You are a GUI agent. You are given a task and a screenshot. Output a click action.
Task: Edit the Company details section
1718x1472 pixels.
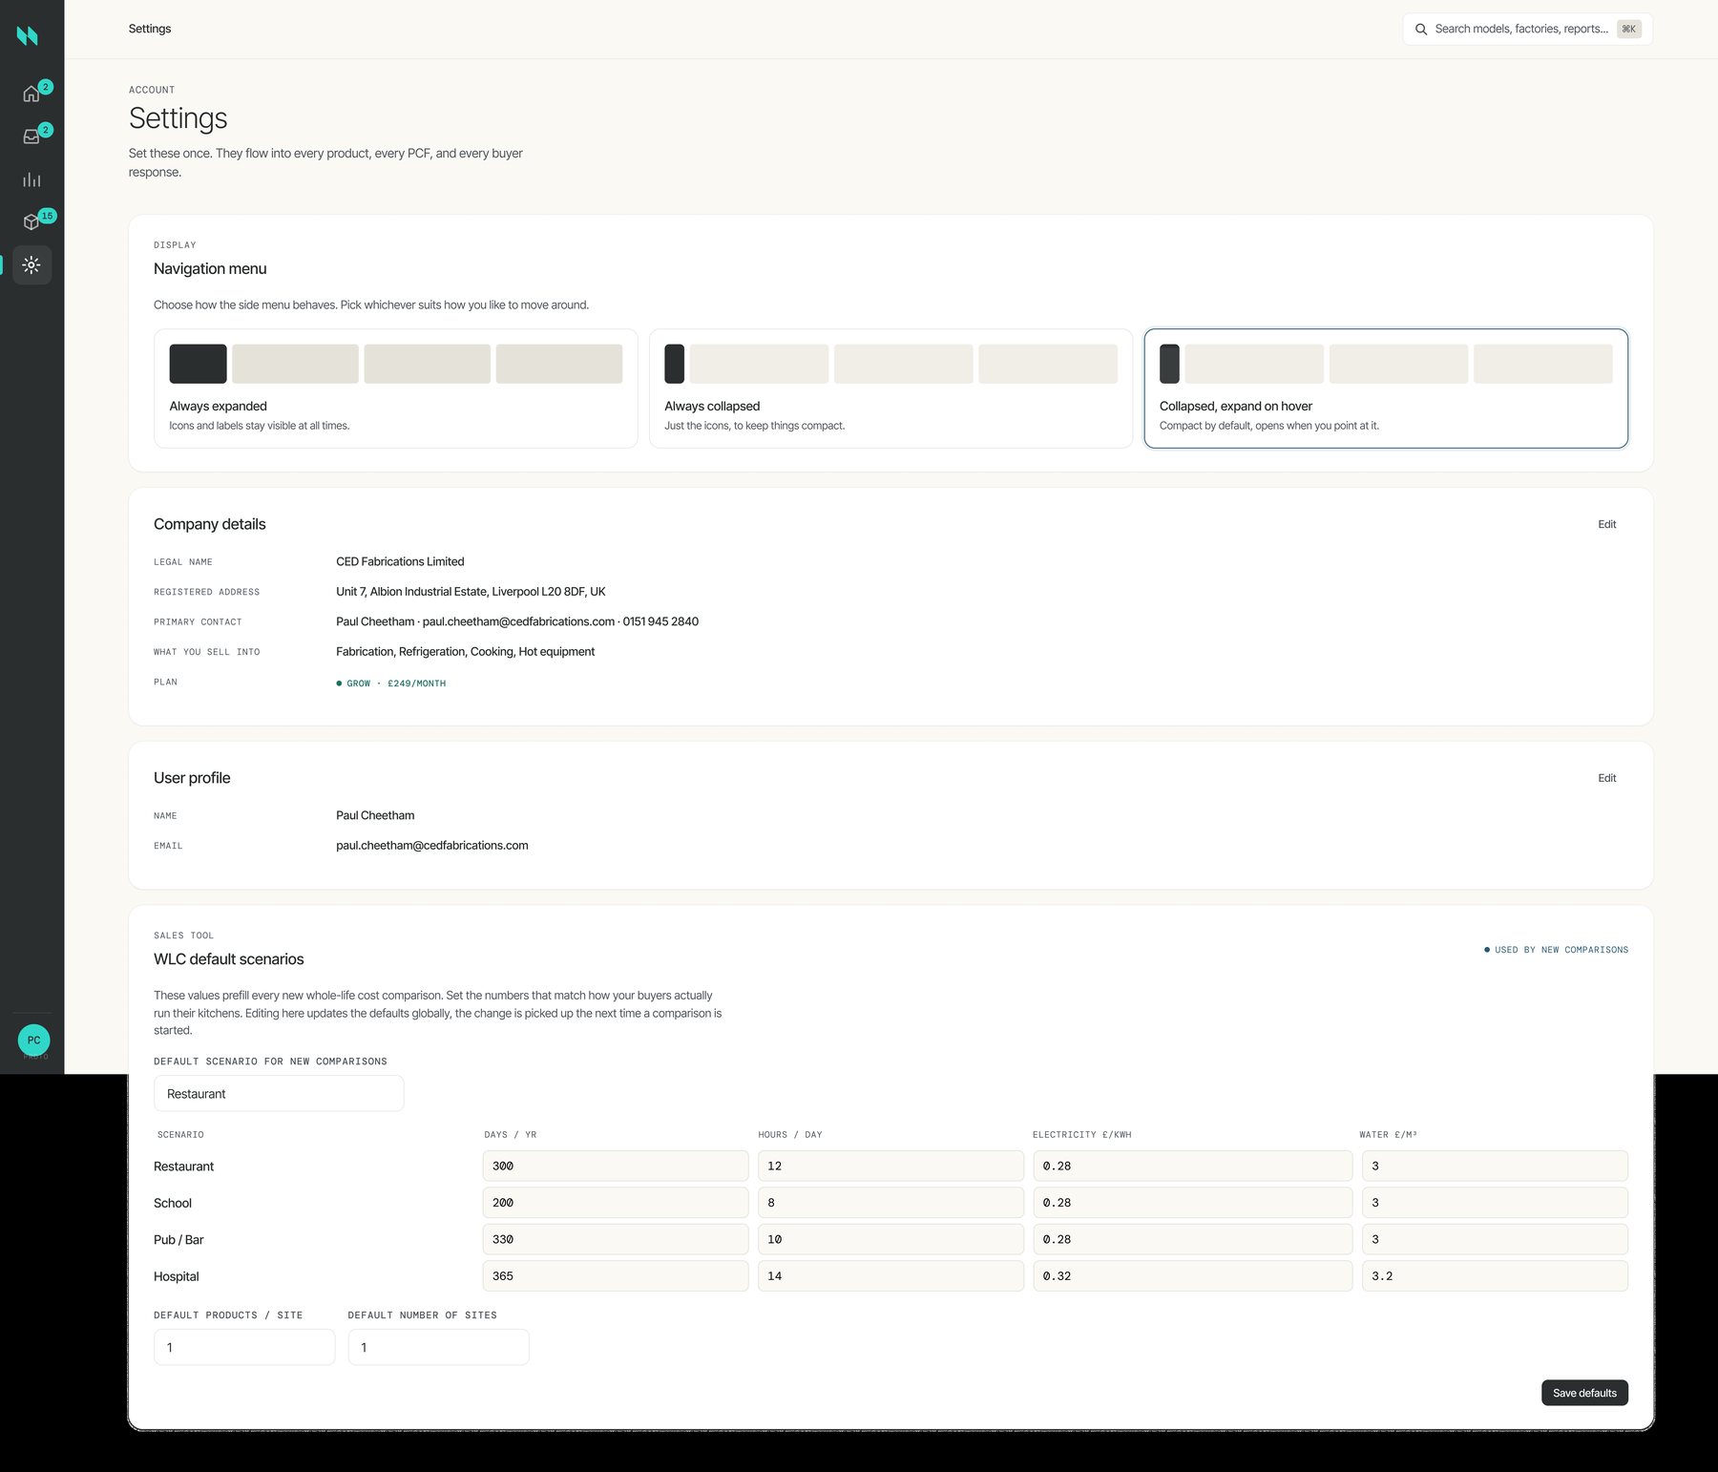coord(1607,524)
